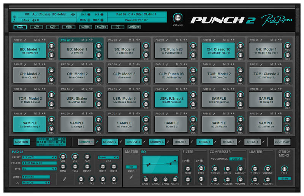Click the EQ curve display
The width and height of the screenshot is (304, 196).
[160, 165]
